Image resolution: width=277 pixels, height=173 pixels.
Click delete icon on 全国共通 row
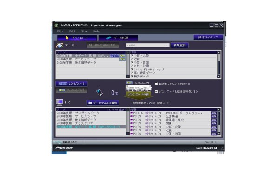[214, 116]
